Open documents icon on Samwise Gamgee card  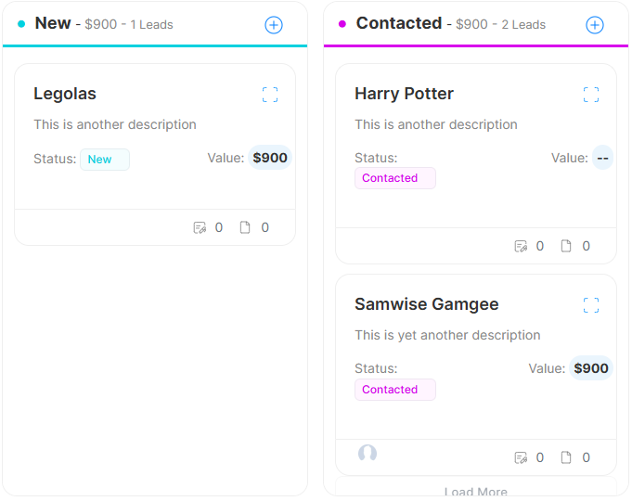[566, 457]
